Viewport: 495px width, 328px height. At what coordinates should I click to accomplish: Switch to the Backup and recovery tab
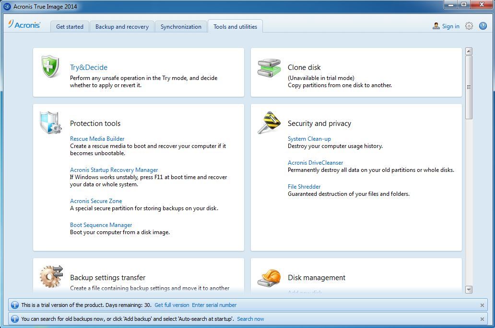[x=122, y=27]
